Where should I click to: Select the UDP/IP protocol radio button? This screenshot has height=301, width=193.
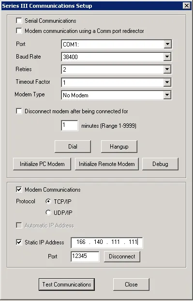(x=48, y=213)
